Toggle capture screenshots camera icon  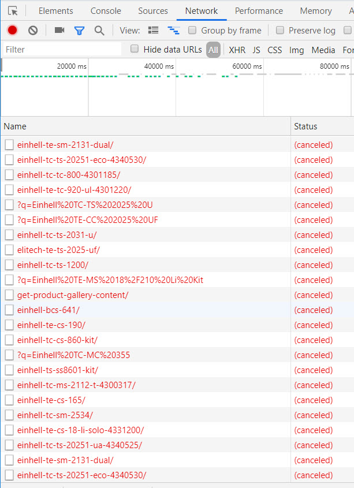[x=59, y=30]
